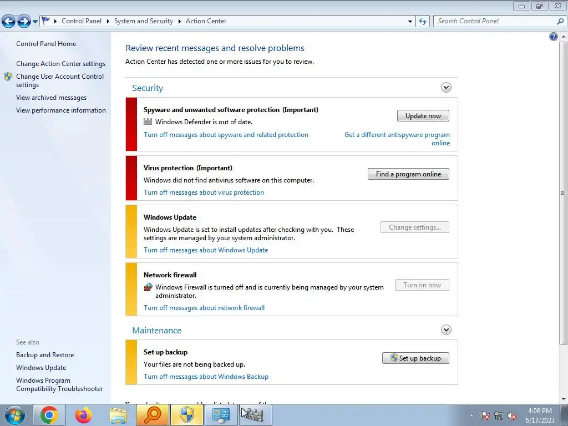Select Control Panel breadcrumb in address bar
This screenshot has height=426, width=568.
82,21
